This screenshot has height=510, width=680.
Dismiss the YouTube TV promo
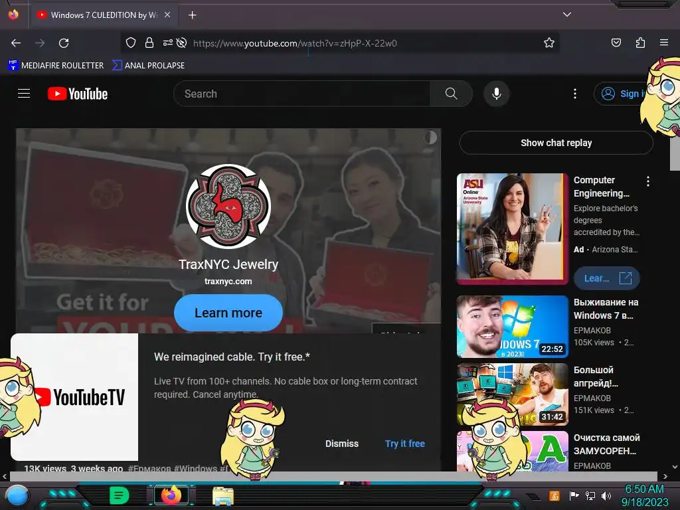tap(342, 444)
